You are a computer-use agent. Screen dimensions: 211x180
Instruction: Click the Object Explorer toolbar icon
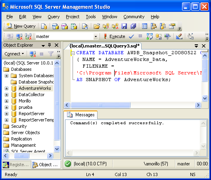(153, 26)
